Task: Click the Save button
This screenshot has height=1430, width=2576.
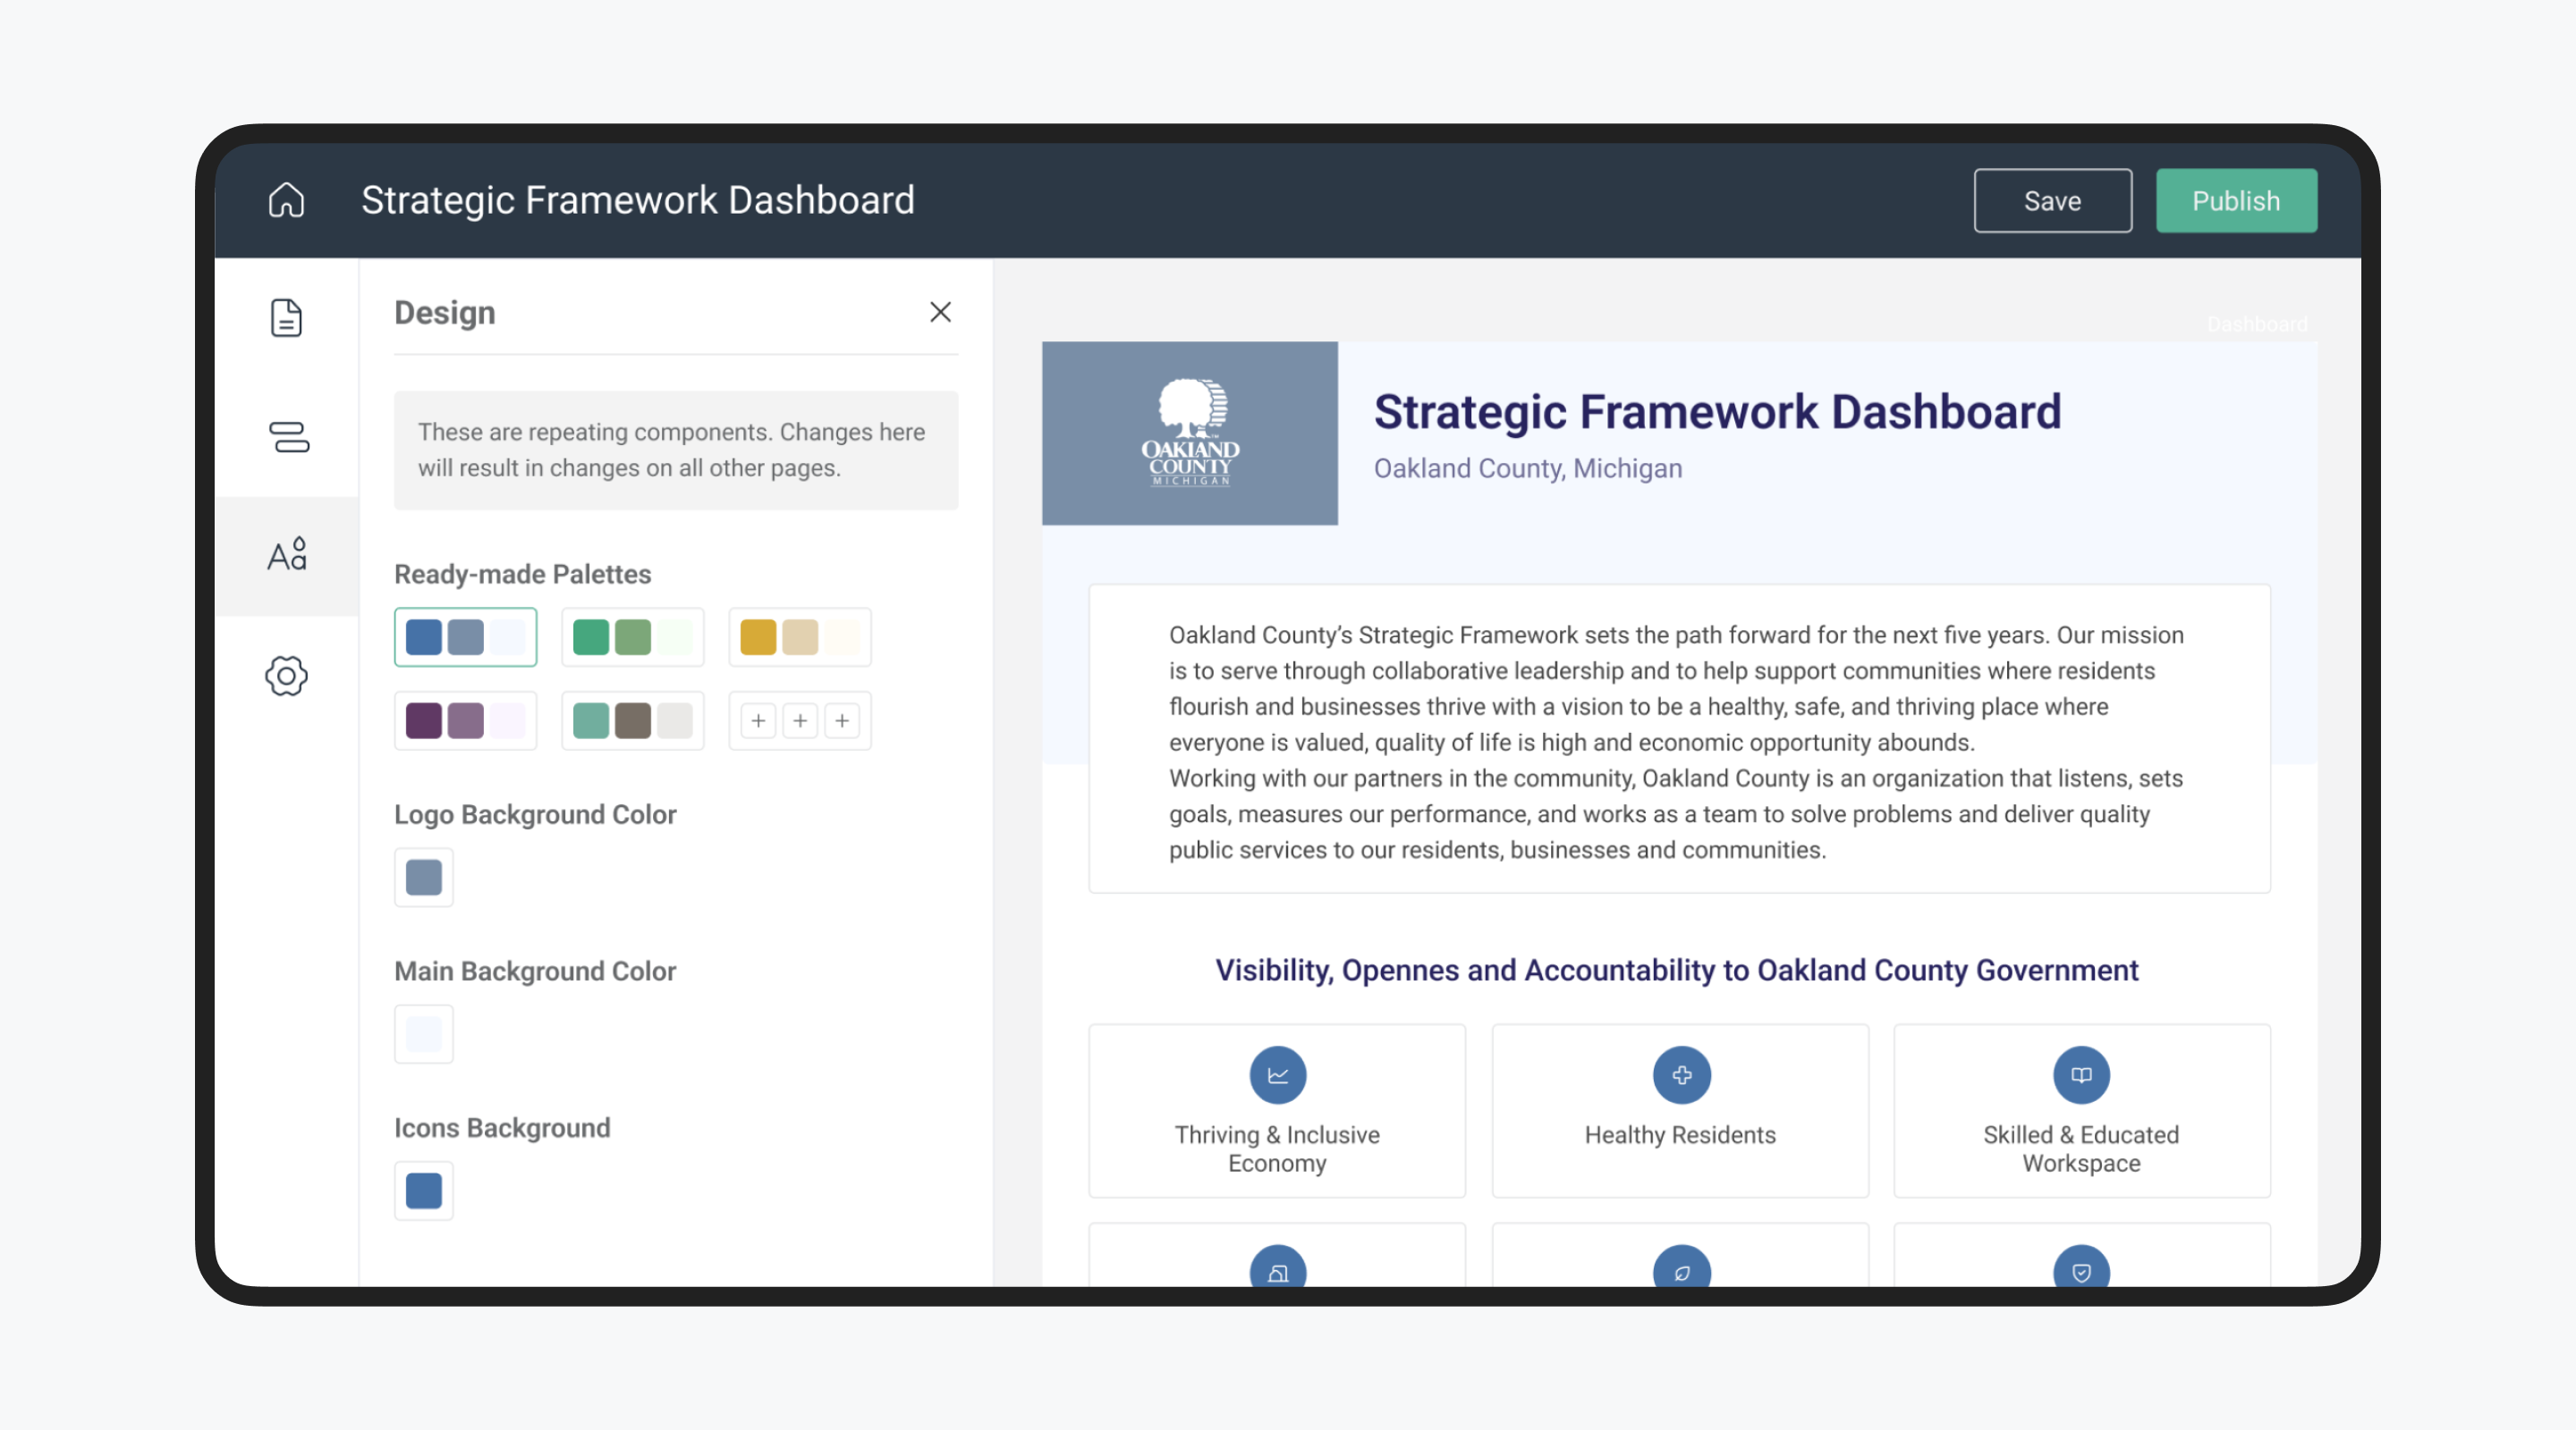Action: [x=2051, y=200]
